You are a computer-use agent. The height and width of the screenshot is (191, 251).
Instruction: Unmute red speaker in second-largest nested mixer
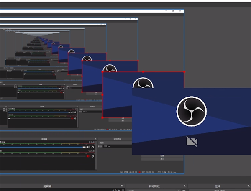pos(72,118)
